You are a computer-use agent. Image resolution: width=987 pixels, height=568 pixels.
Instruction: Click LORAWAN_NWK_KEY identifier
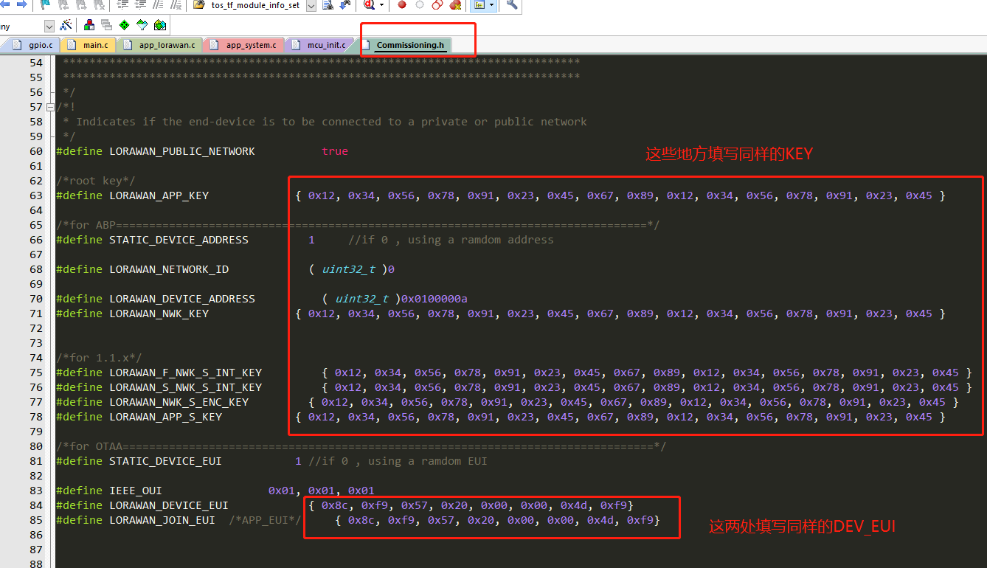159,314
